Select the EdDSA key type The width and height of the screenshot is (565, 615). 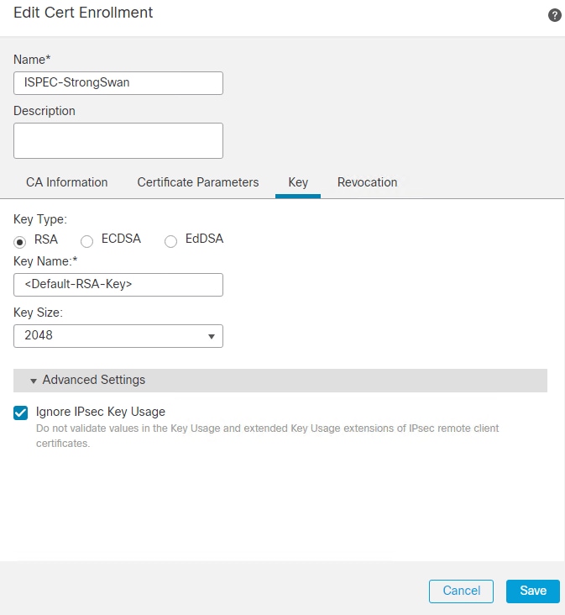(170, 241)
